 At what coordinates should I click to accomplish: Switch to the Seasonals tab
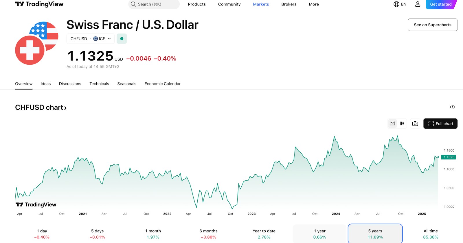[127, 84]
